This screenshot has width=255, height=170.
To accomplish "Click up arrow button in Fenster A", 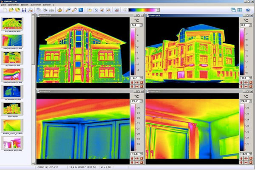I will tap(132, 82).
